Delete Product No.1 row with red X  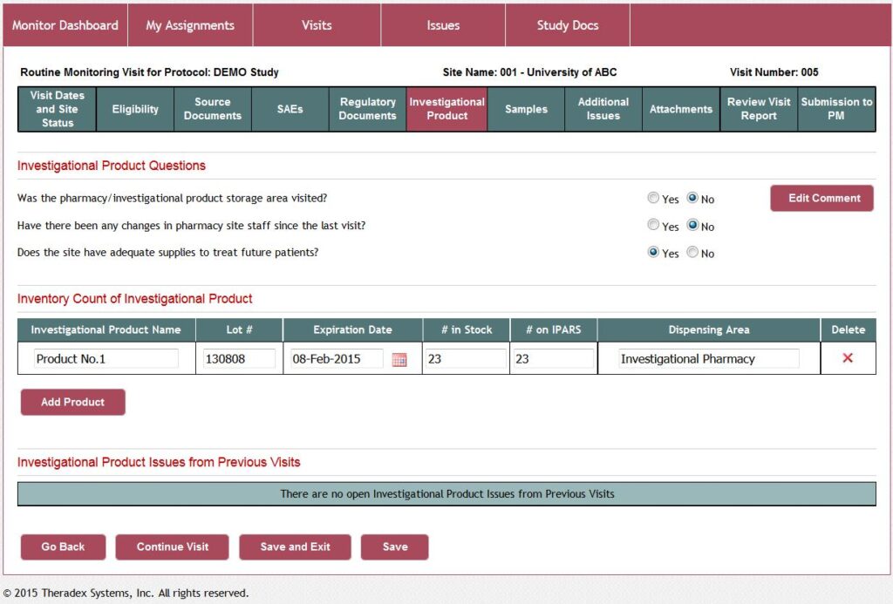click(848, 358)
